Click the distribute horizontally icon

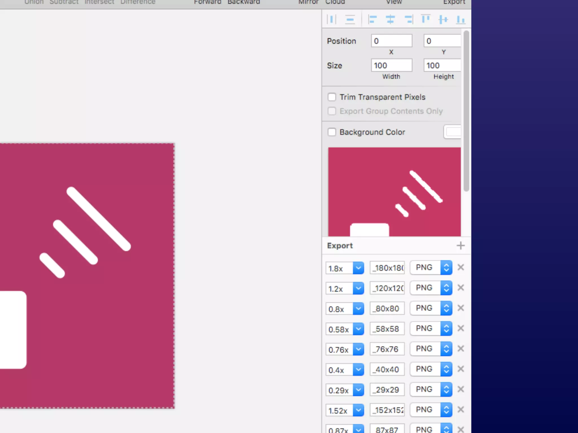[332, 19]
